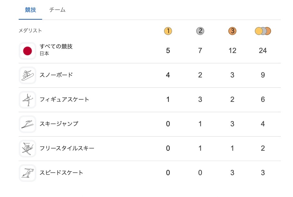Select the スキージャンプ entry
The width and height of the screenshot is (293, 197).
[x=59, y=124]
